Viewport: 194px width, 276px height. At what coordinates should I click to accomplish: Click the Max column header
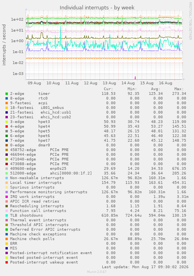179,89
